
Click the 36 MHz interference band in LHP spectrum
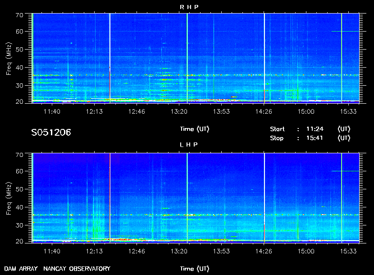coord(196,215)
